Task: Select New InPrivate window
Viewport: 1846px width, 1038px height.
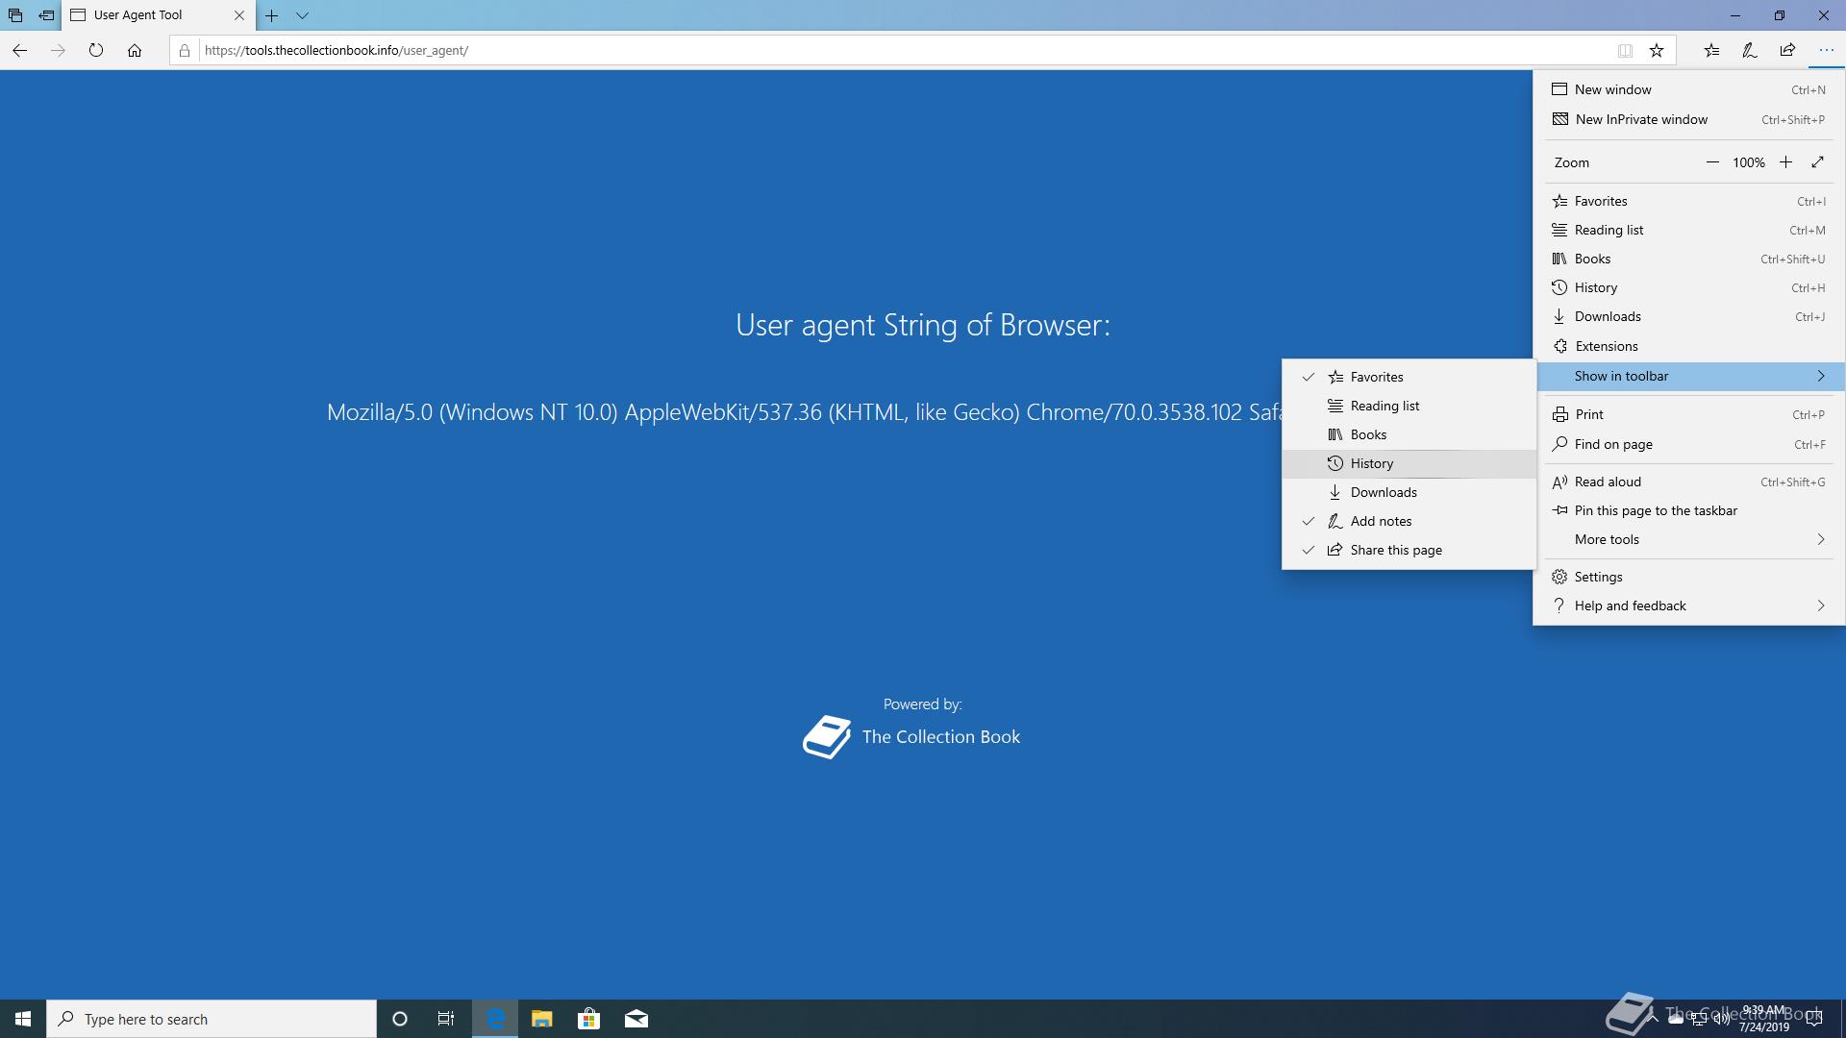Action: (1640, 119)
